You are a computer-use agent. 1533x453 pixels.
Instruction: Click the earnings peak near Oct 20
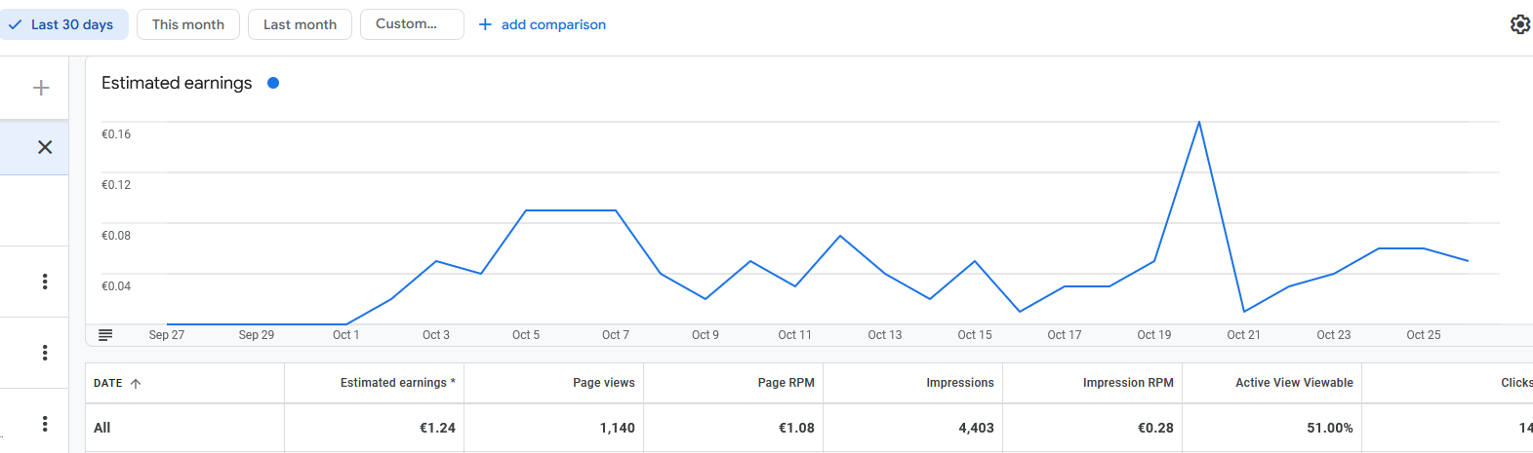click(1198, 123)
